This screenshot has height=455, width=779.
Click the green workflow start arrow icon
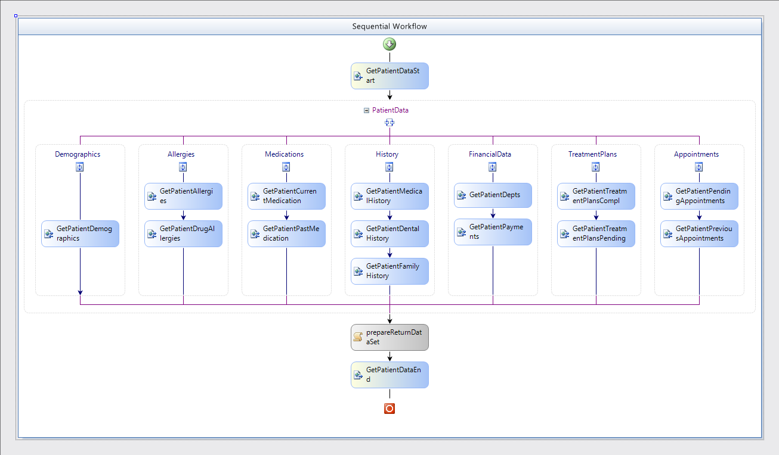point(389,44)
